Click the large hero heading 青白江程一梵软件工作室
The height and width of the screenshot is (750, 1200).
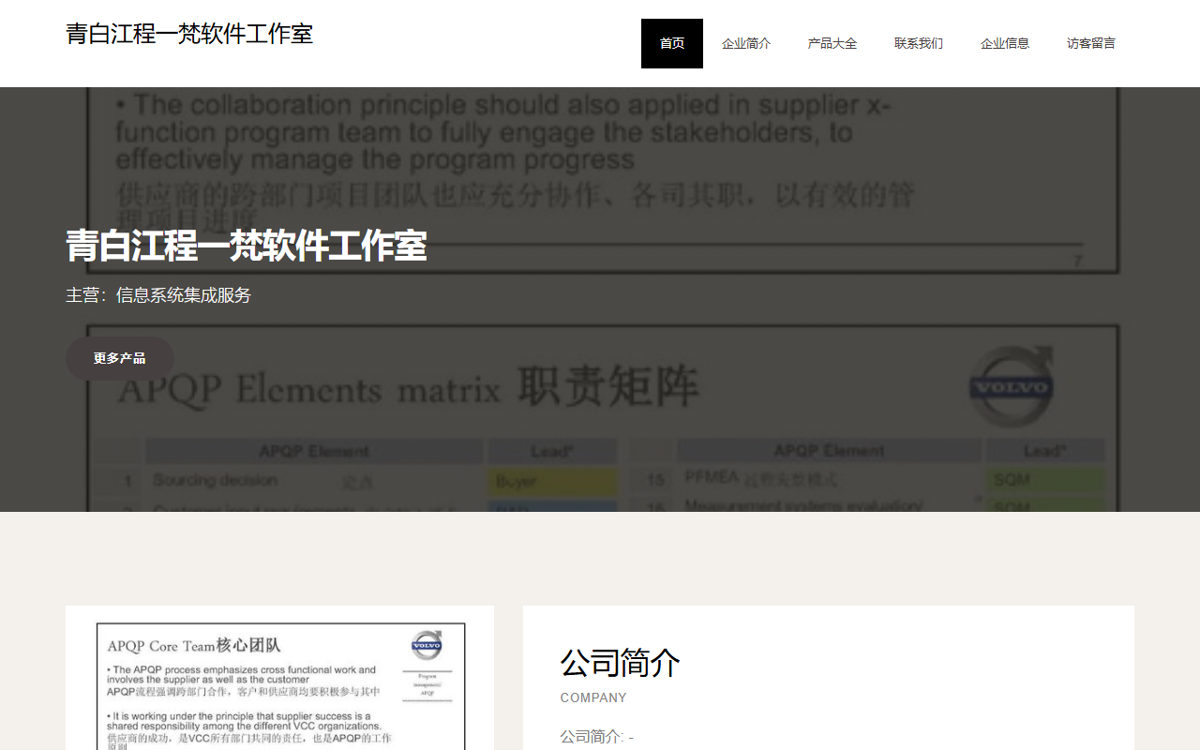click(247, 246)
